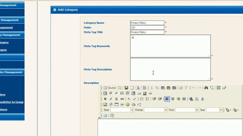Image resolution: width=243 pixels, height=136 pixels.
Task: Insert a bulleted list
Action: click(x=147, y=99)
